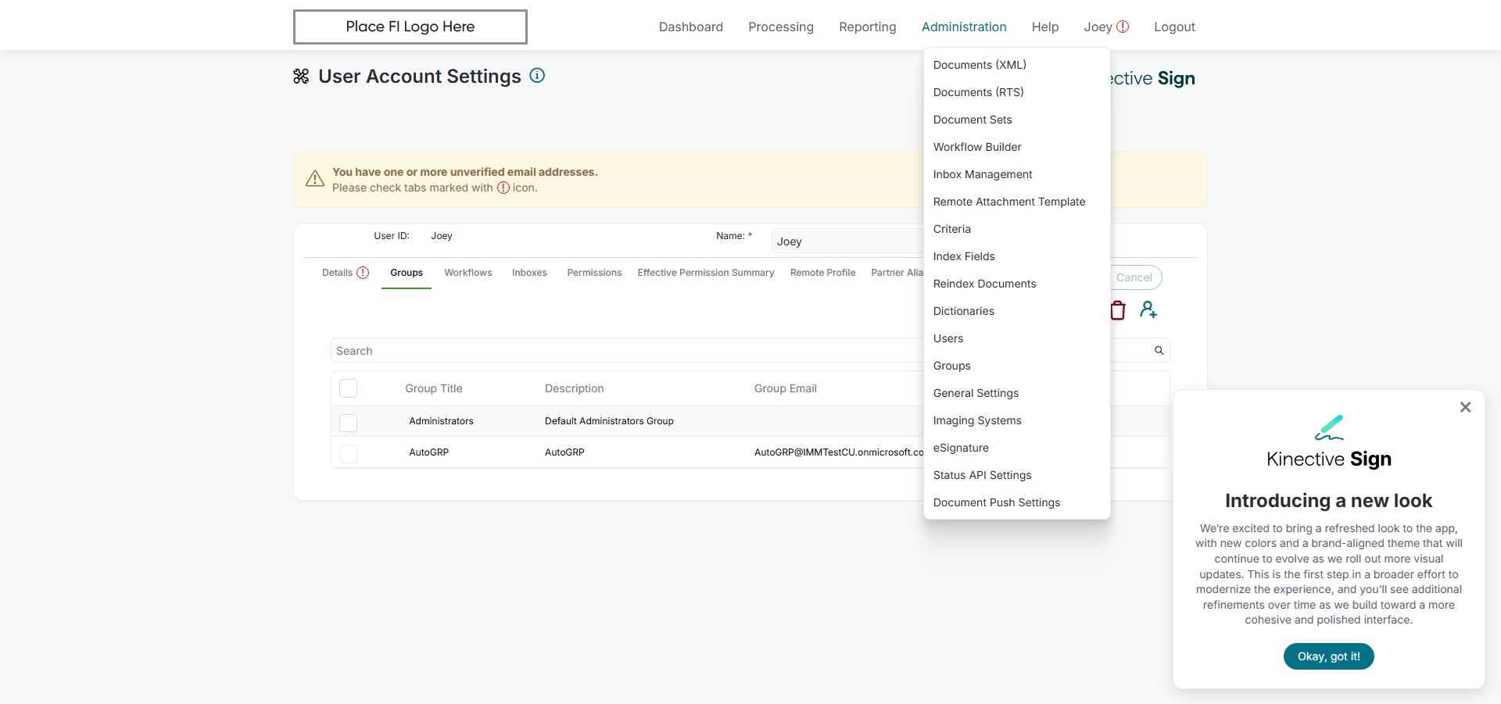
Task: Close the Kinective Sign popup
Action: pos(1465,407)
